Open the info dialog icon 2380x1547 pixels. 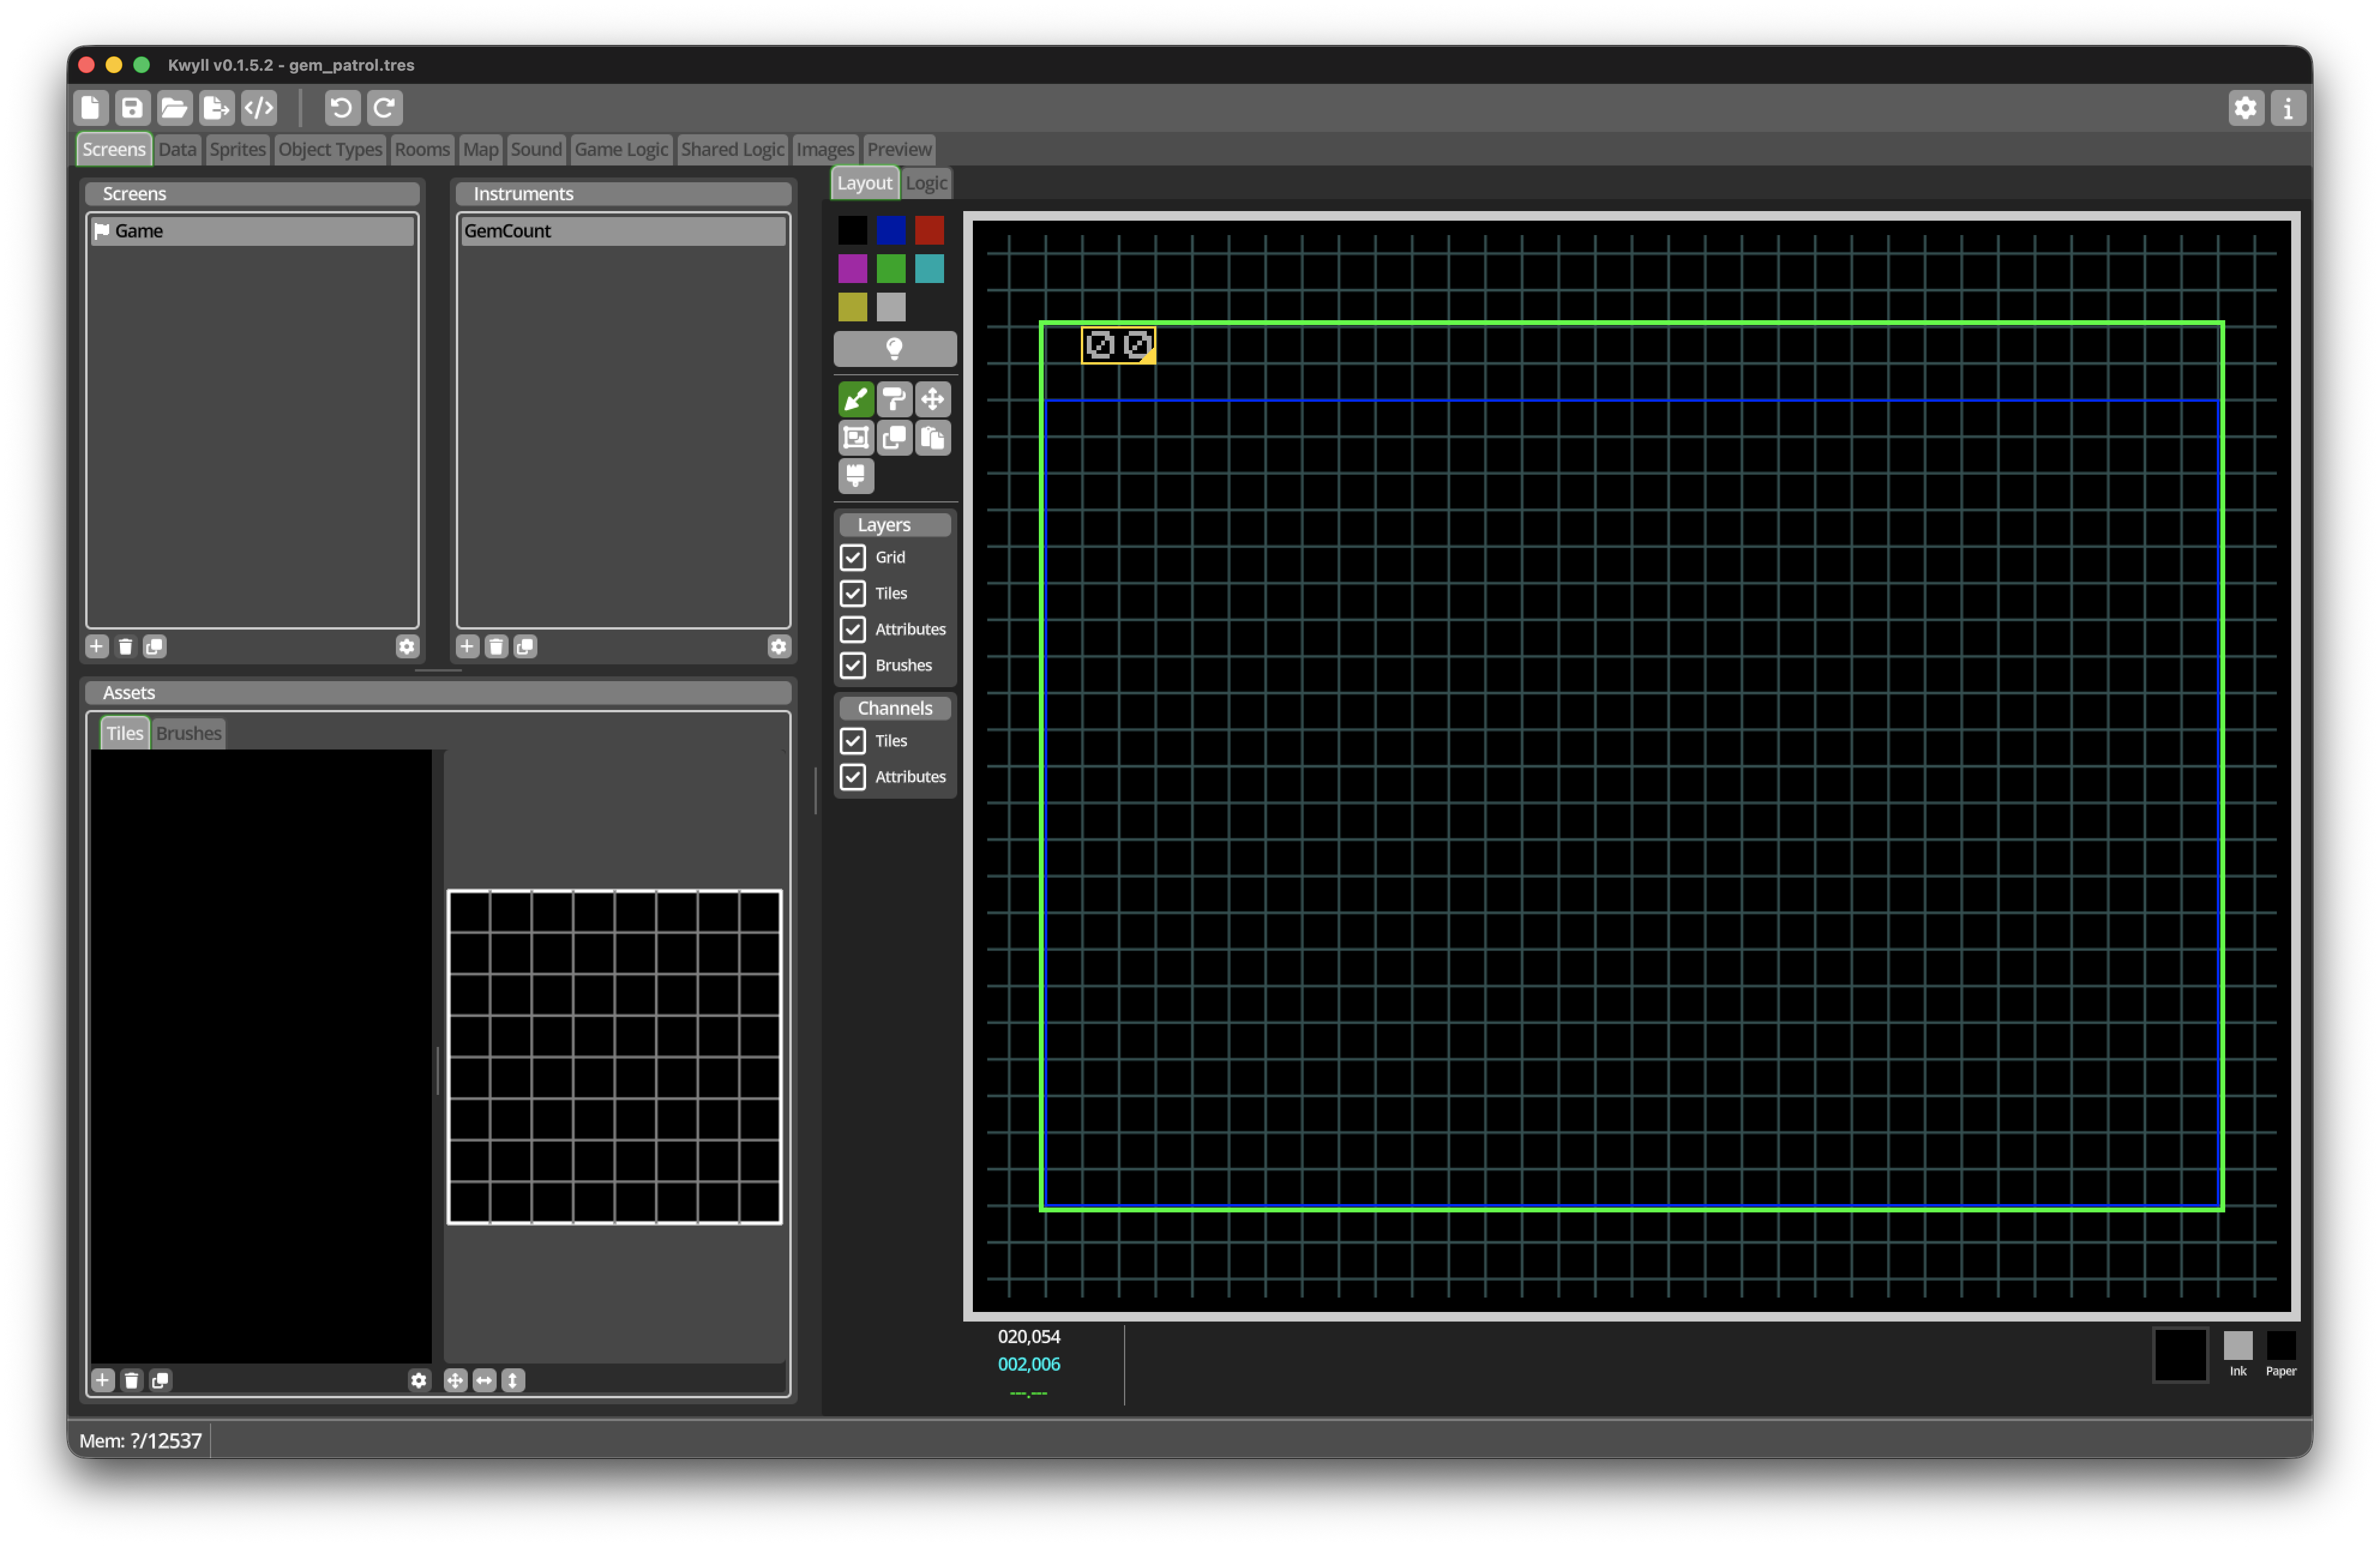[2288, 108]
